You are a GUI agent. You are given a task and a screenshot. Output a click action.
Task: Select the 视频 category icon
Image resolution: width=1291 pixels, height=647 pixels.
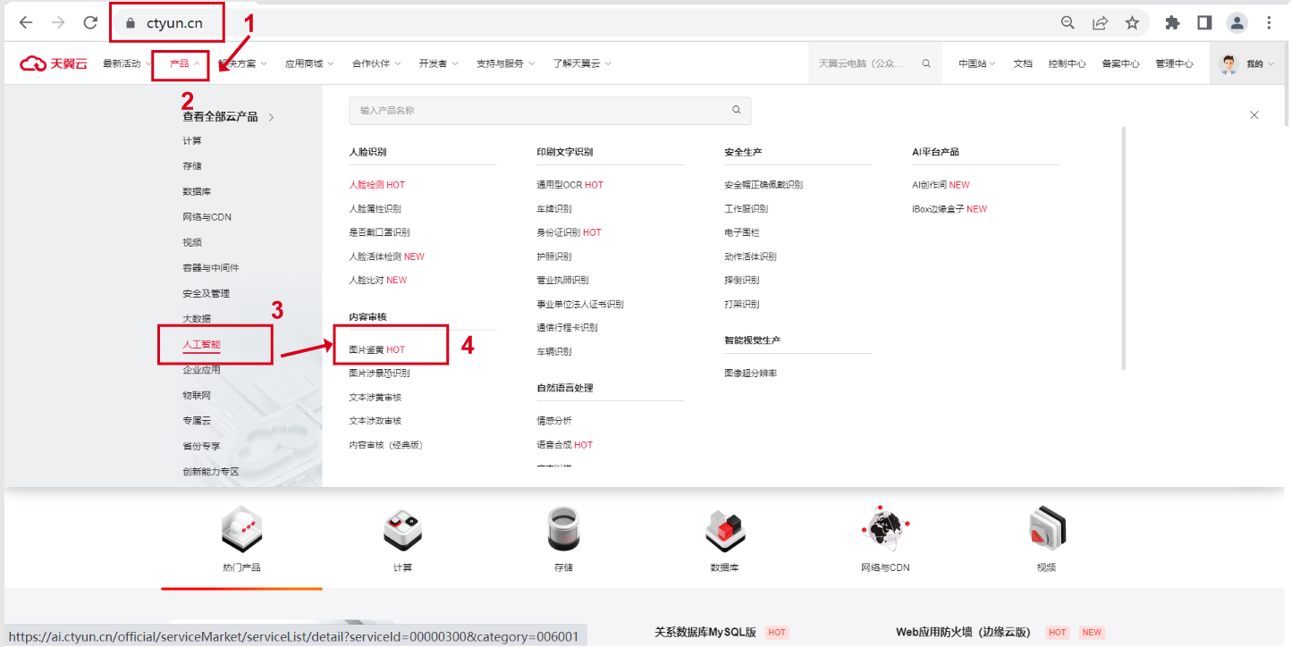pos(1047,528)
